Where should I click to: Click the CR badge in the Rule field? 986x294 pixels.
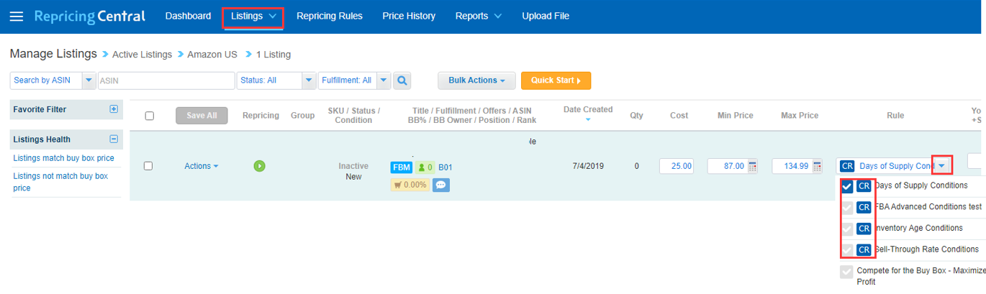tap(847, 166)
